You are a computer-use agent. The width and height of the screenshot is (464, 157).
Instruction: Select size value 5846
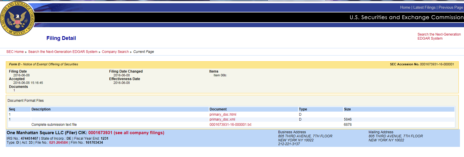coord(348,119)
